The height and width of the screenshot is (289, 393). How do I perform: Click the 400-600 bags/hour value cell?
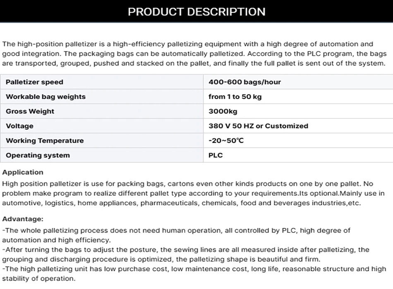pos(244,82)
